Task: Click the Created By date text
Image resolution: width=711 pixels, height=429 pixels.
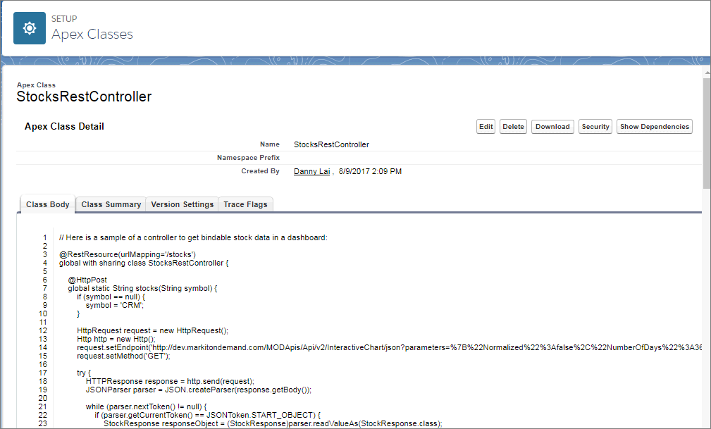Action: 370,170
